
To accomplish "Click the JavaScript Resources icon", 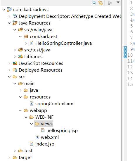I will (x=15, y=63).
